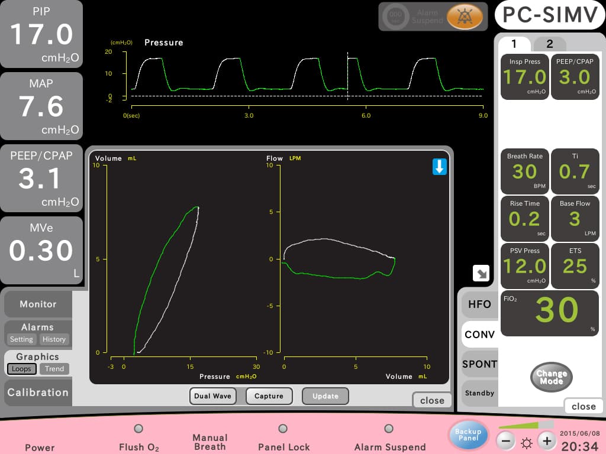Viewport: 606px width, 454px height.
Task: Adjust the Insp Press setting
Action: click(525, 77)
